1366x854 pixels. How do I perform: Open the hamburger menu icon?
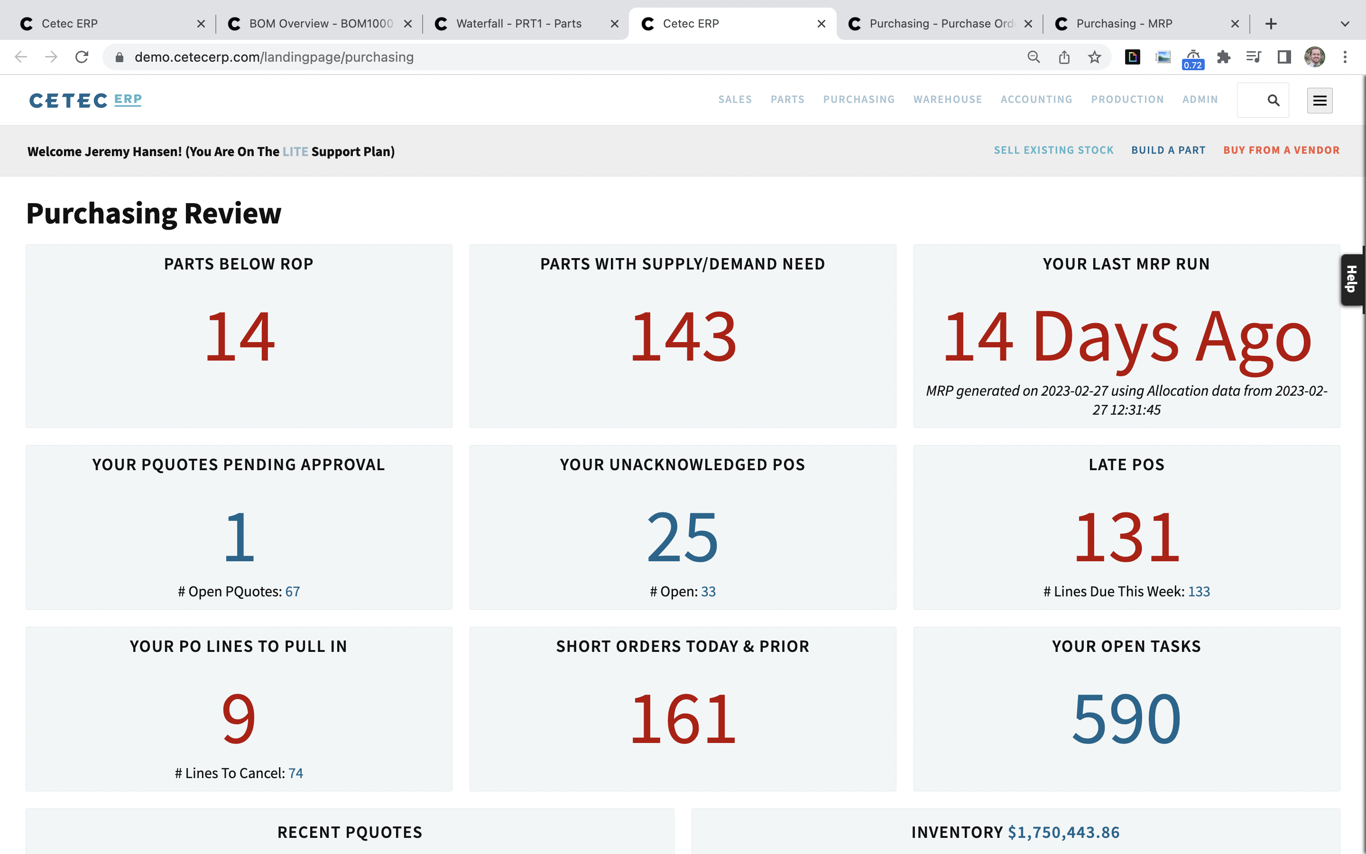point(1319,101)
